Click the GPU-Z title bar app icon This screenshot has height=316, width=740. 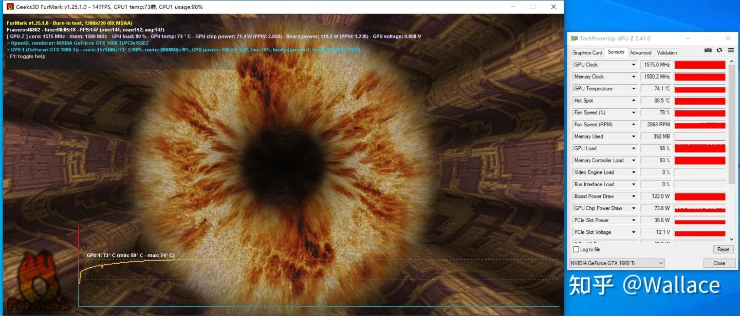(574, 38)
